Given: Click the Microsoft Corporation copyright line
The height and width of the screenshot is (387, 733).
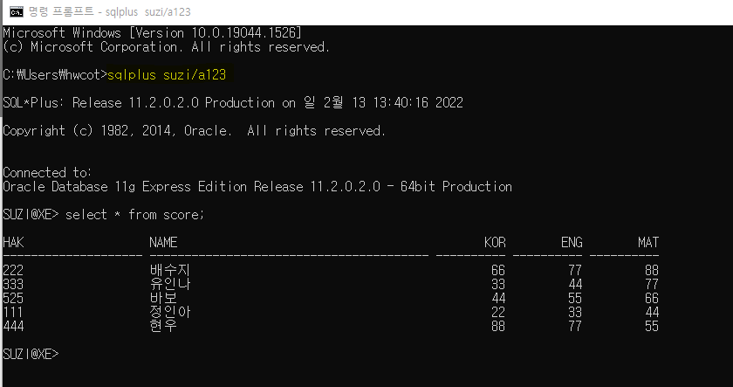Looking at the screenshot, I should (x=167, y=47).
